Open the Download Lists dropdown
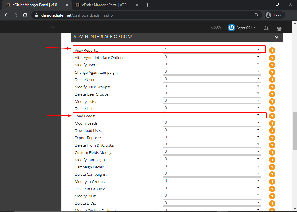Viewport: 297px width, 212px height. point(212,130)
